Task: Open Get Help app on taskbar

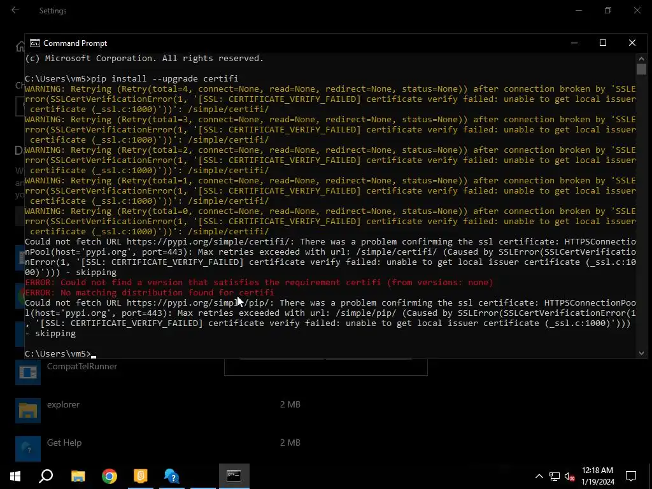Action: (x=171, y=476)
